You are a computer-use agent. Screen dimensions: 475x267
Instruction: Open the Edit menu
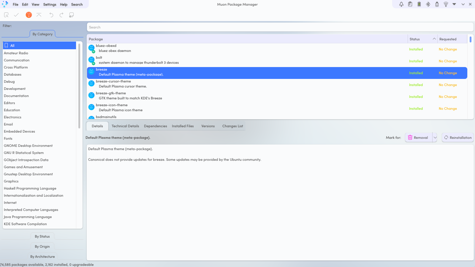coord(25,4)
